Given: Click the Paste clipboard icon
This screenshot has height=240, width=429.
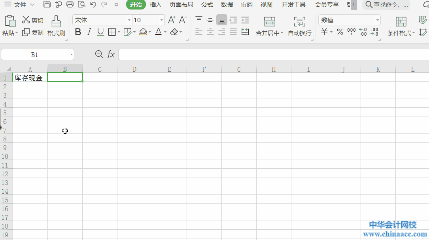Looking at the screenshot, I should click(x=10, y=21).
